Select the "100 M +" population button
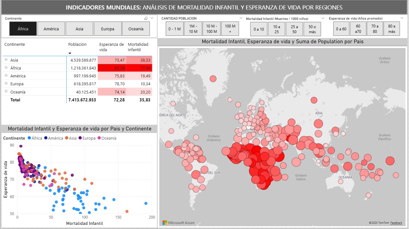The image size is (409, 229). tap(230, 29)
